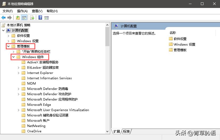The width and height of the screenshot is (220, 140).
Task: Select the 本地计算机 策略 root node
Action: pos(19,25)
